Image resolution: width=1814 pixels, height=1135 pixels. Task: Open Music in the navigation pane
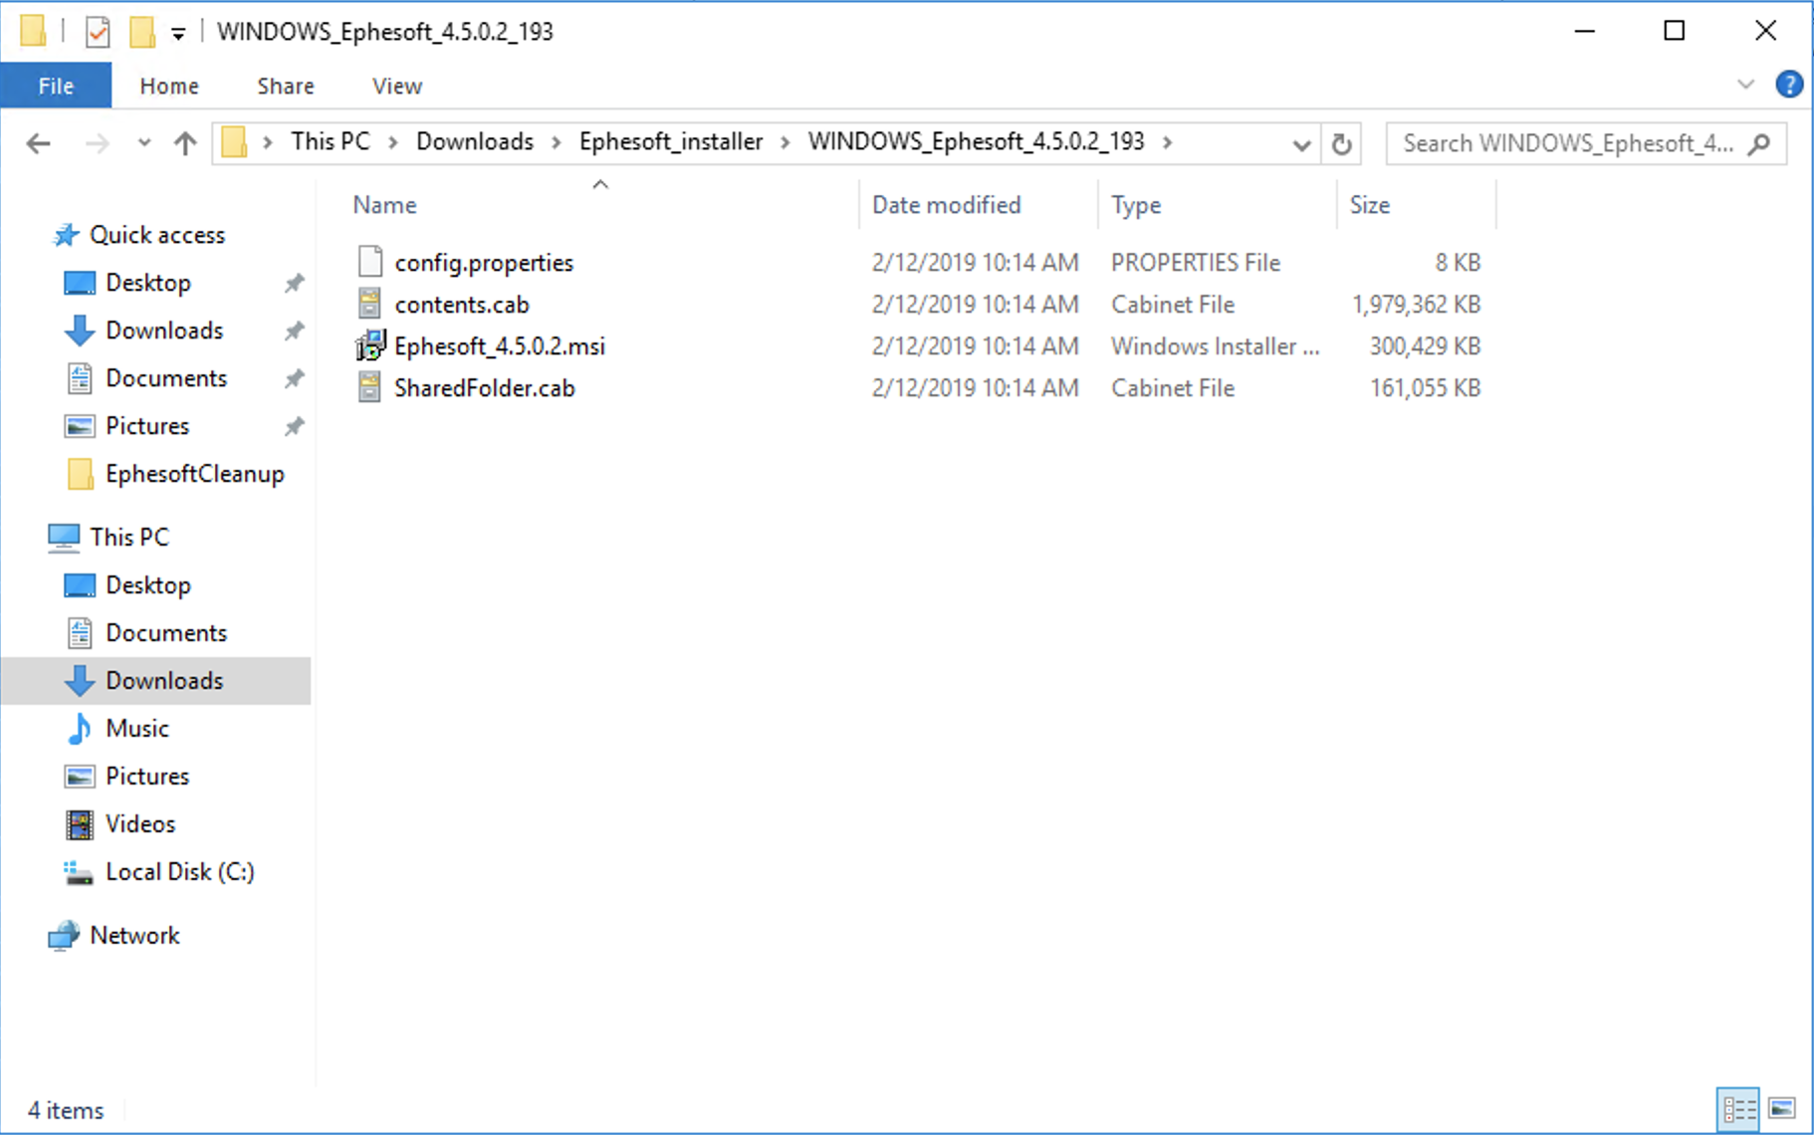(x=137, y=729)
